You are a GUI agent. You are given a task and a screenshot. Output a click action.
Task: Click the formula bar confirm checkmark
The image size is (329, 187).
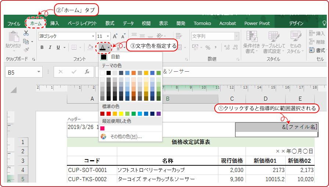74,72
